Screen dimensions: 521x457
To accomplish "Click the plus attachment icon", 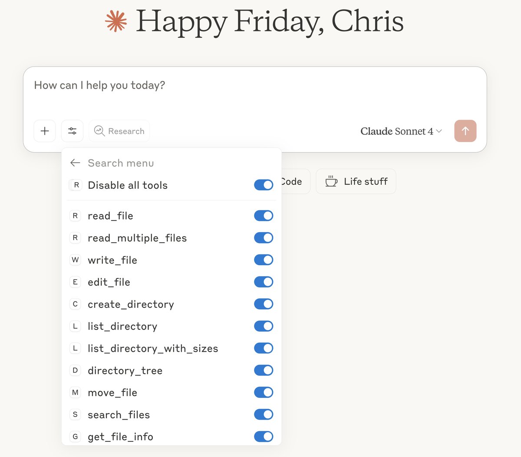I will (x=45, y=131).
